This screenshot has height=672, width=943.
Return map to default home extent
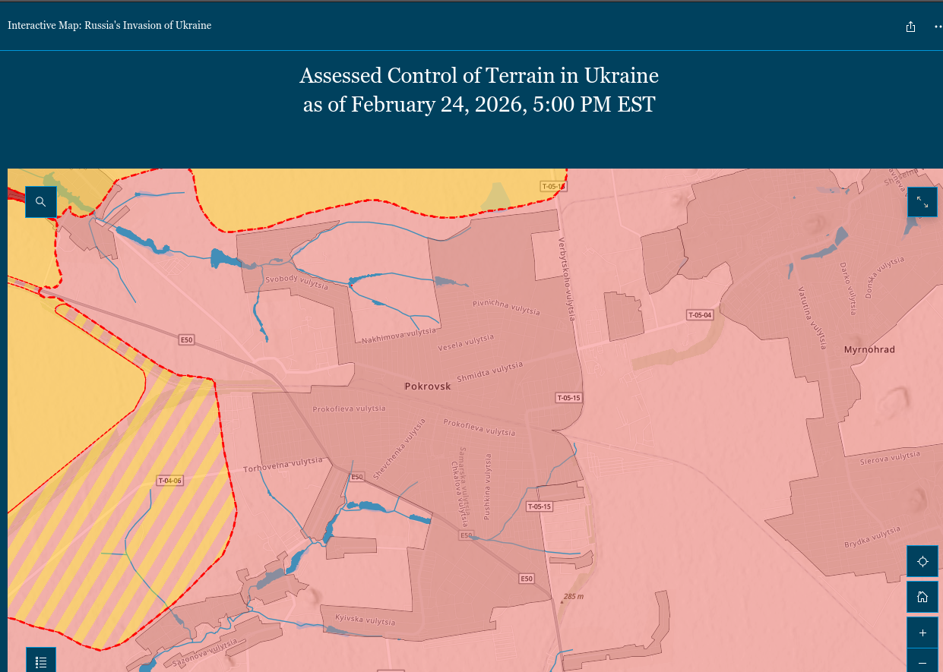(922, 597)
